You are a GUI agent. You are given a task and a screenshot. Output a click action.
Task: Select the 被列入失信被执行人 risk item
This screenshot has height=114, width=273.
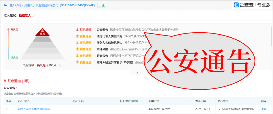pyautogui.click(x=109, y=43)
